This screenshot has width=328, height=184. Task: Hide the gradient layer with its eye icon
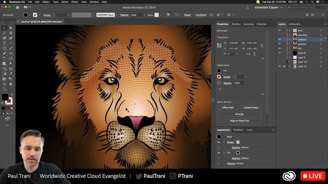click(x=280, y=44)
